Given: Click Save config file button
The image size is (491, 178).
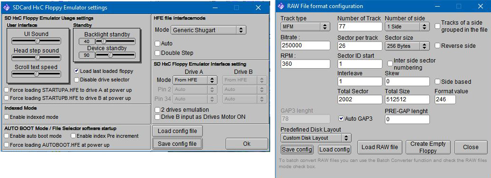Looking at the screenshot, I should pyautogui.click(x=177, y=143).
